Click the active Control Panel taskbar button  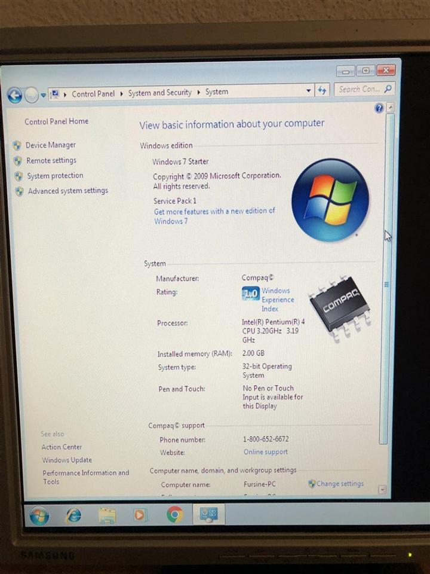click(x=208, y=514)
